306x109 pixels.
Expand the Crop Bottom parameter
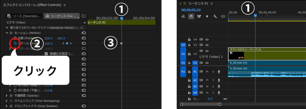[10, 90]
